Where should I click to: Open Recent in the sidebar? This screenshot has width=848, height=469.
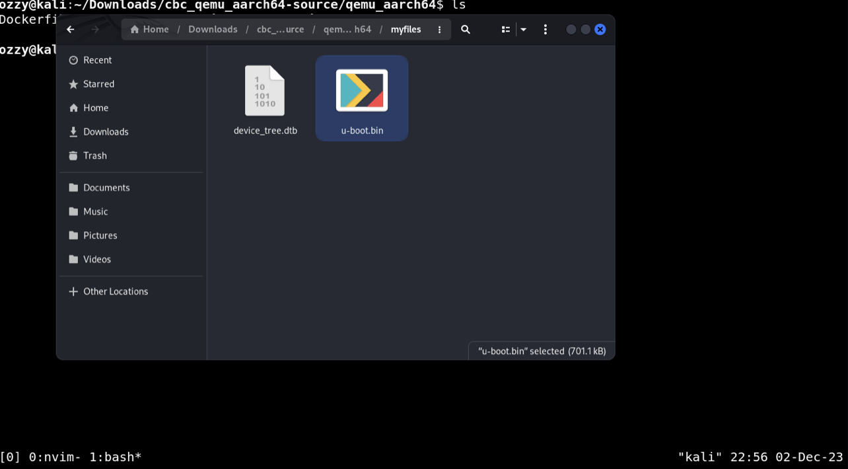(131, 60)
